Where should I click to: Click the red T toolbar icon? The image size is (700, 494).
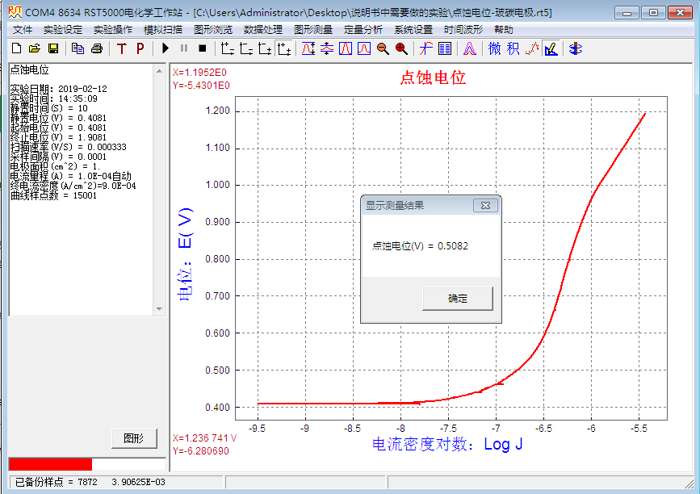tap(121, 48)
